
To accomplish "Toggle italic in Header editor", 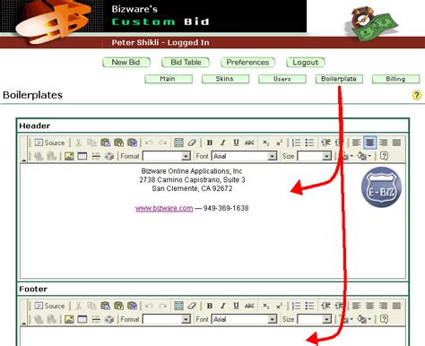I will 223,143.
